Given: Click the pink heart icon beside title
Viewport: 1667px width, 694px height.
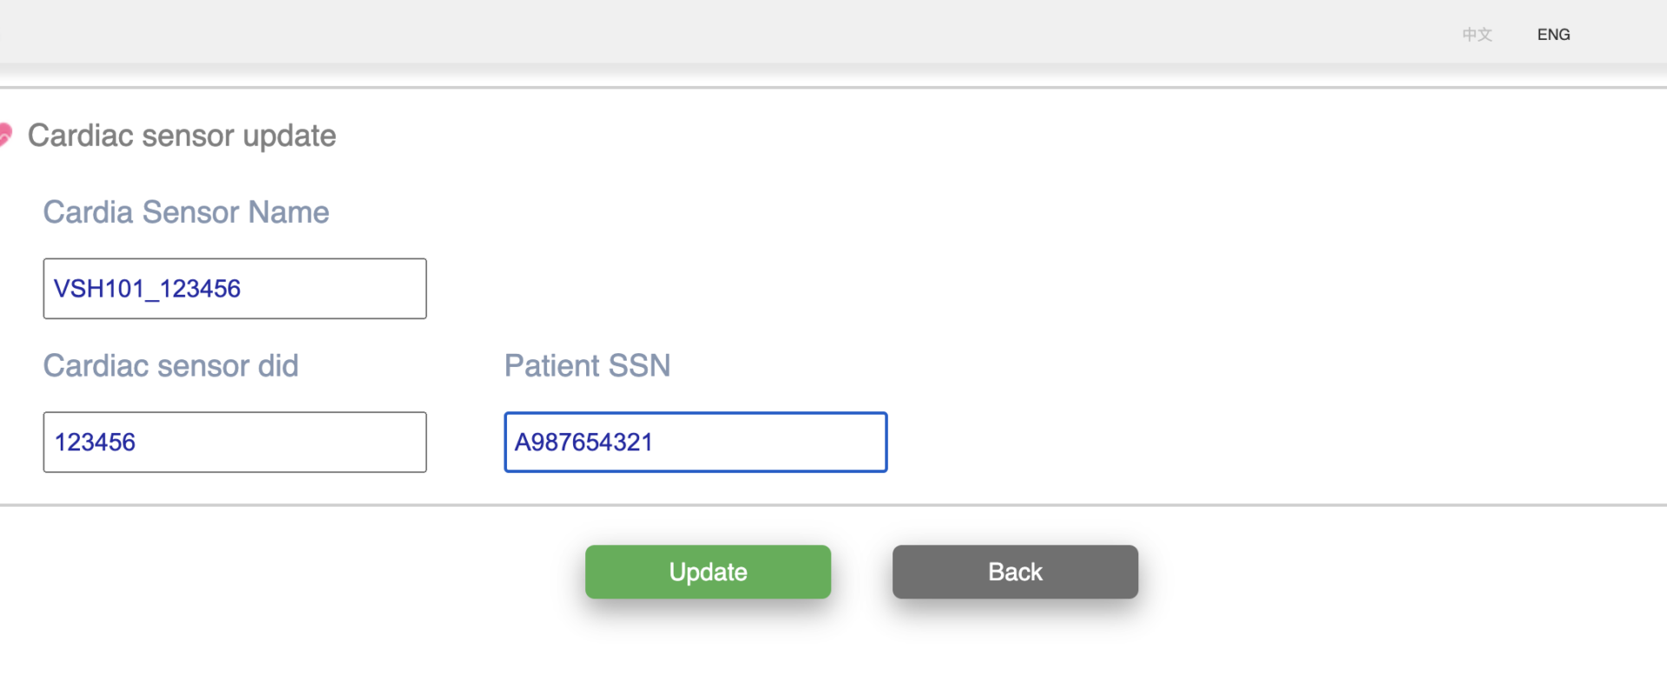Looking at the screenshot, I should [x=4, y=134].
